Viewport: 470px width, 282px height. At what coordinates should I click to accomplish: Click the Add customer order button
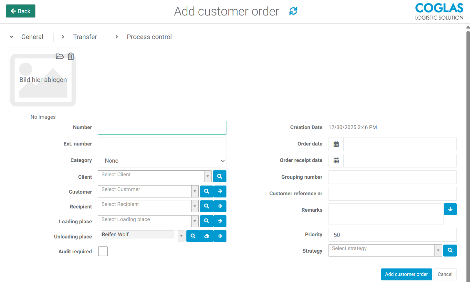point(406,274)
